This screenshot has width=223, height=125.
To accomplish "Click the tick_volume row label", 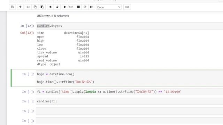I will click(47, 52).
